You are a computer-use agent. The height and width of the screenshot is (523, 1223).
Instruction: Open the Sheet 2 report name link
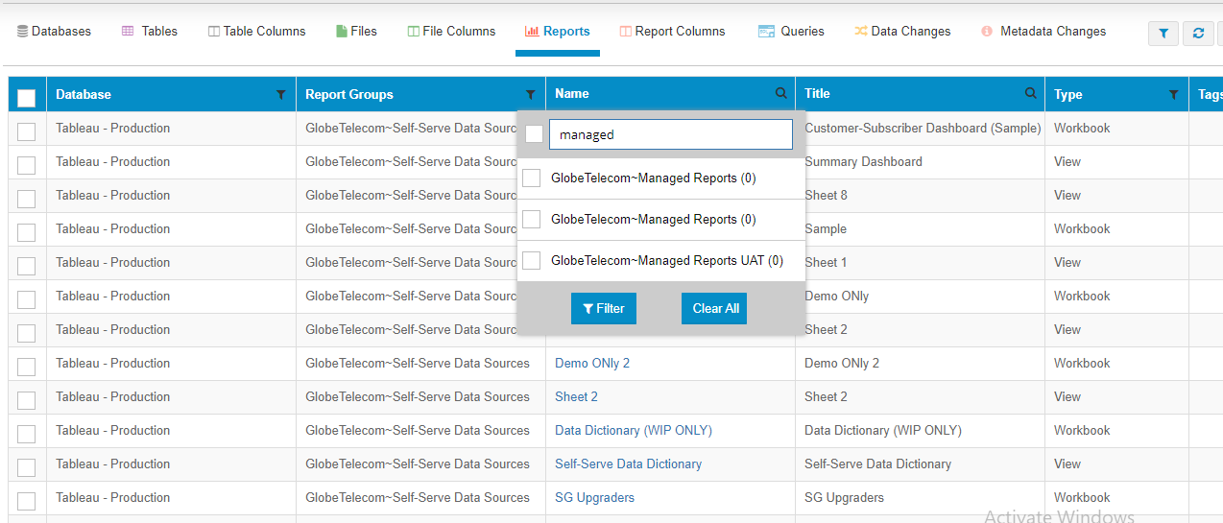[x=576, y=396]
